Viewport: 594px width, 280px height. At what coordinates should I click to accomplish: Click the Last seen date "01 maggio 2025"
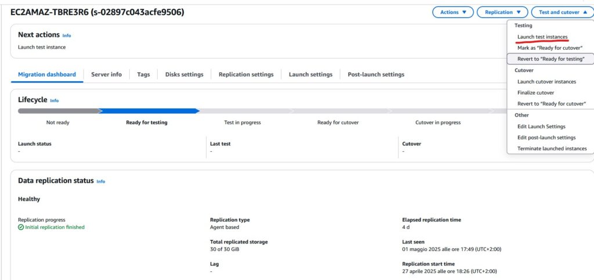[421, 249]
